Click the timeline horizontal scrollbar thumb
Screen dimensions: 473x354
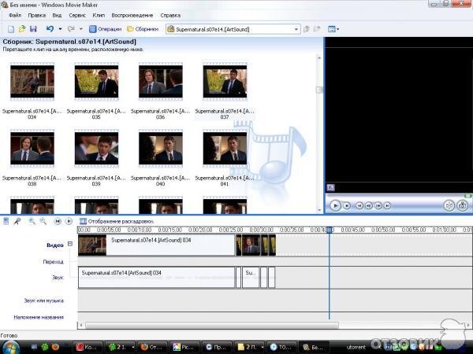click(212, 325)
